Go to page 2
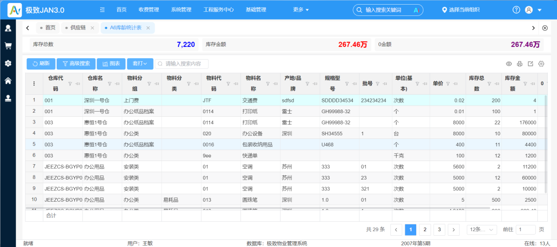This screenshot has width=557, height=247. [425, 230]
